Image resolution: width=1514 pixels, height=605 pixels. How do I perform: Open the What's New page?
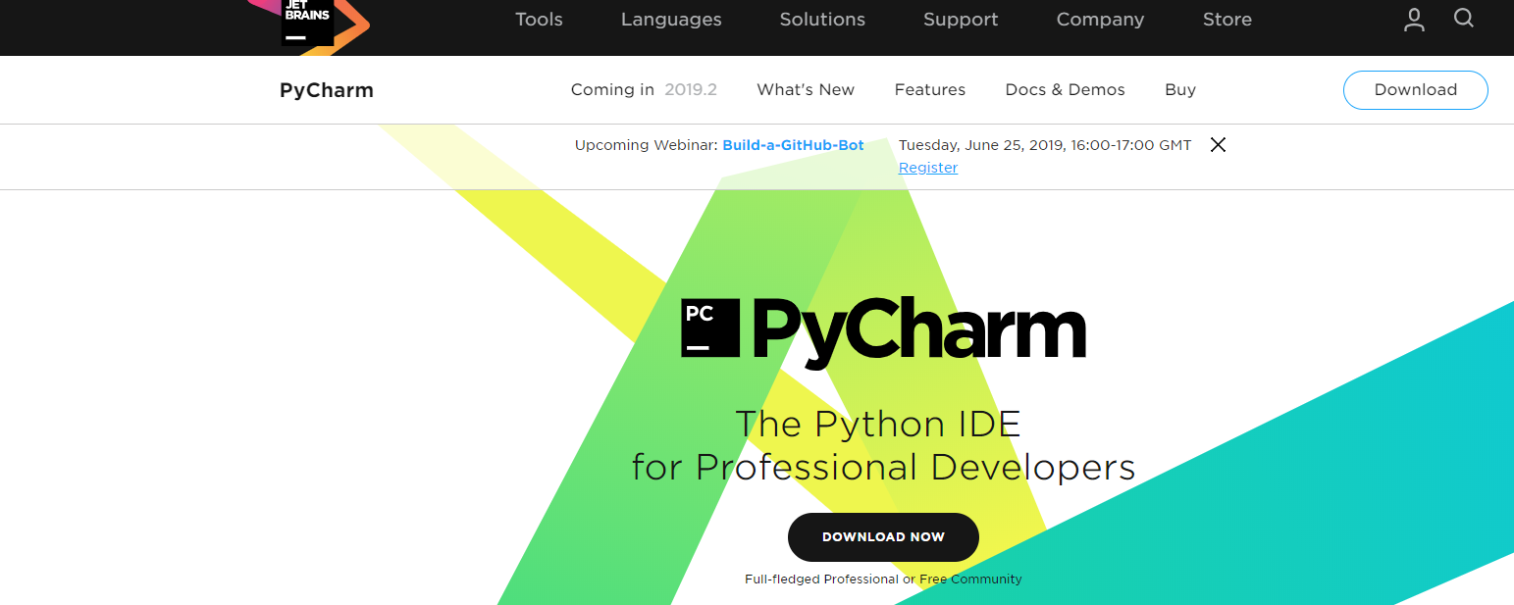(806, 89)
